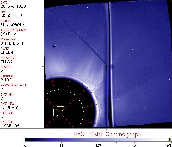Screen dimensions: 172x147
Task: Select the 4.29E-08 value
Action: 10,107
